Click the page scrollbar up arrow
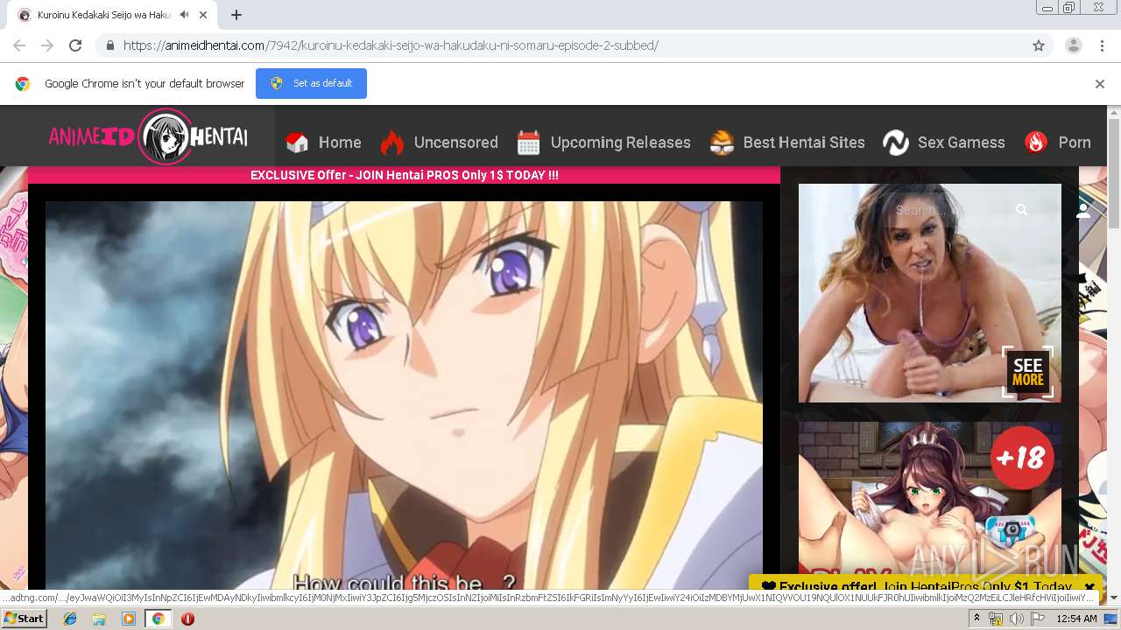Image resolution: width=1121 pixels, height=630 pixels. [1114, 112]
